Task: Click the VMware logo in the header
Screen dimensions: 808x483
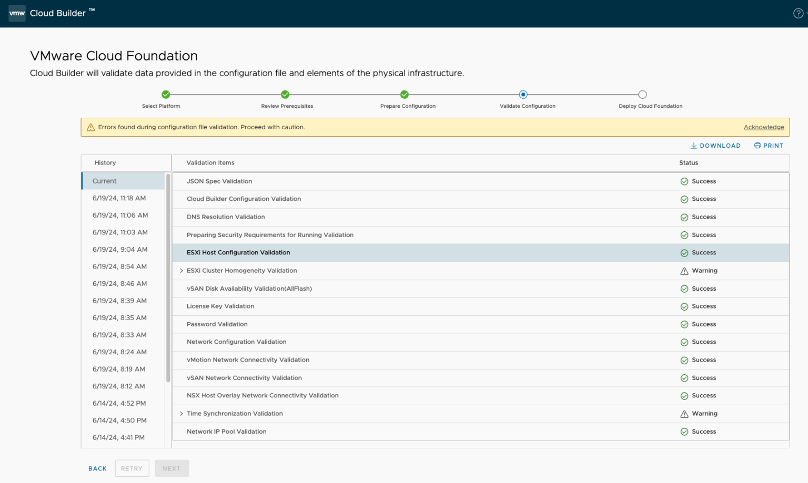Action: (17, 13)
